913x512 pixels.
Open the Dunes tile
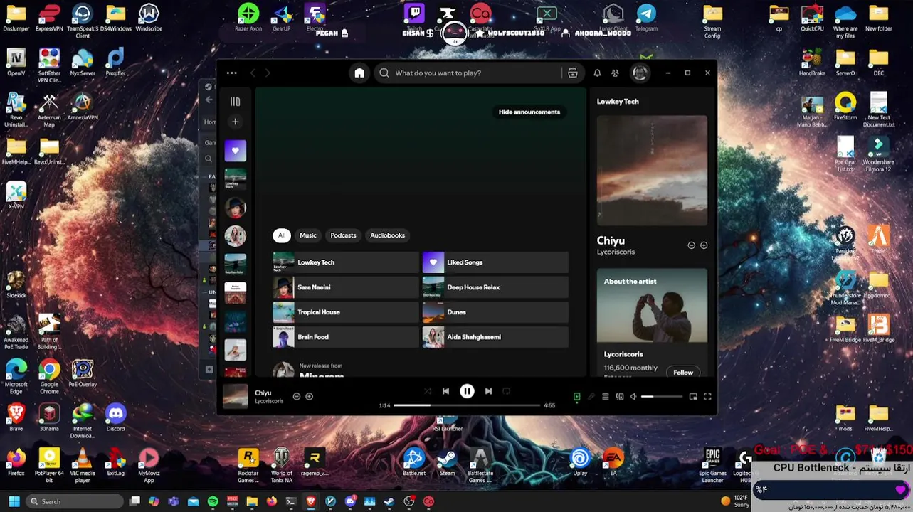click(495, 312)
